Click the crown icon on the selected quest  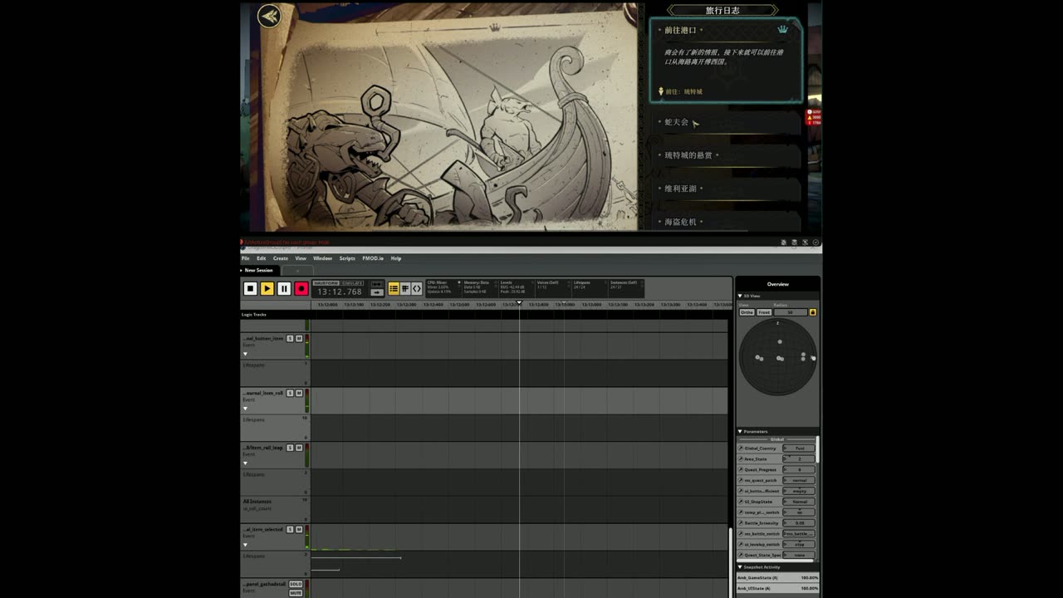782,30
